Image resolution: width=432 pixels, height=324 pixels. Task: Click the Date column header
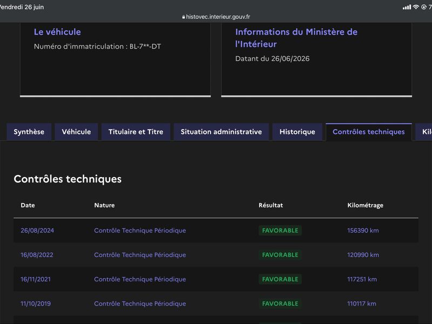[x=28, y=205]
